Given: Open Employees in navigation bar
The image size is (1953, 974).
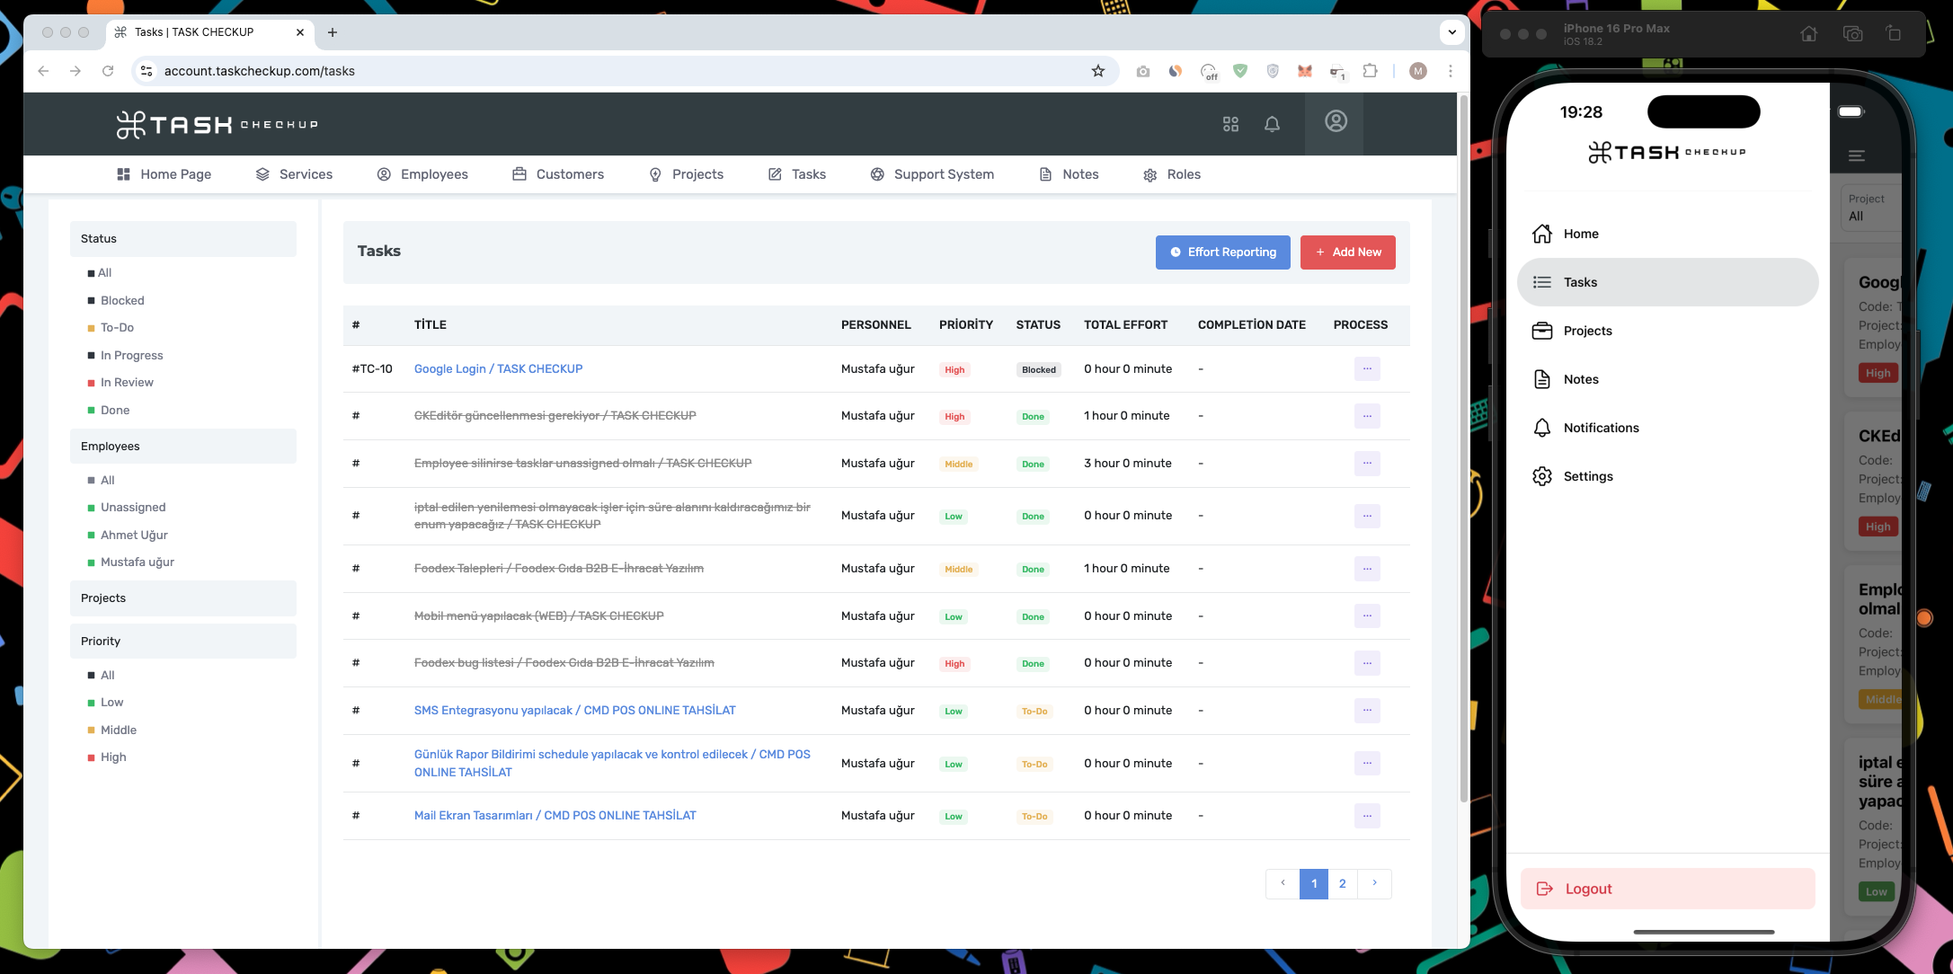Looking at the screenshot, I should click(x=422, y=174).
